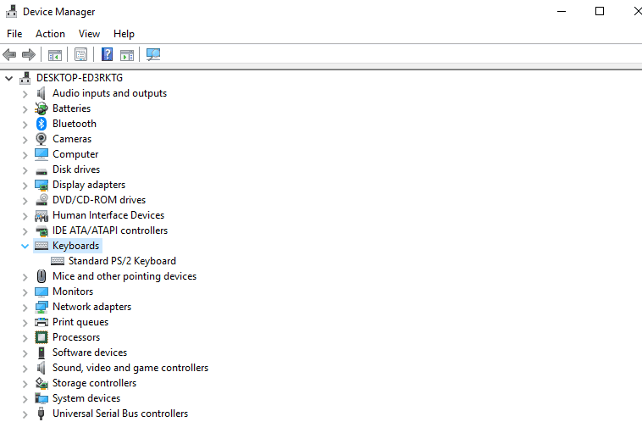
Task: Click the Audio inputs speaker icon
Action: coord(41,93)
